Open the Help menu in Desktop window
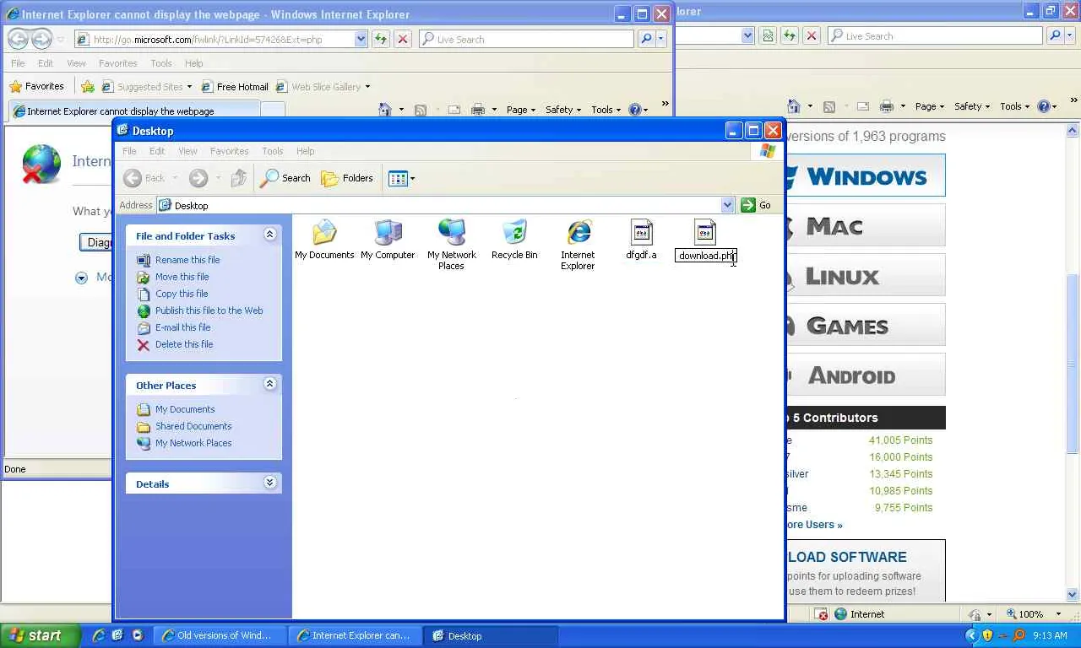This screenshot has width=1081, height=648. click(x=305, y=151)
